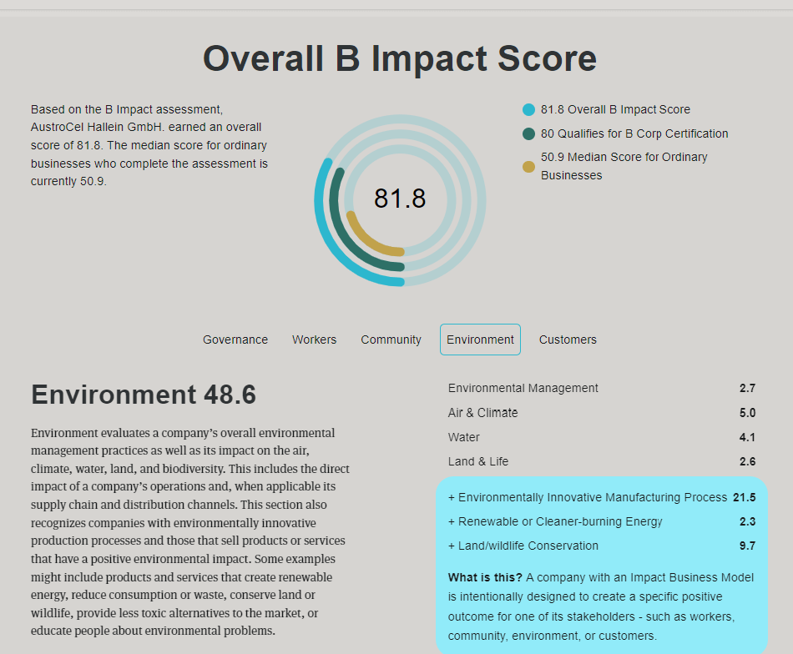Click the bold 'What is this?' text
Viewport: 793px width, 654px height.
(x=485, y=577)
